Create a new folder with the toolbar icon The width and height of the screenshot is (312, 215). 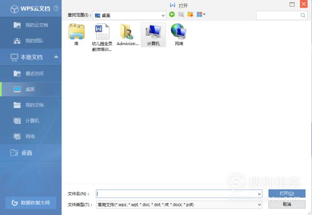(x=191, y=14)
